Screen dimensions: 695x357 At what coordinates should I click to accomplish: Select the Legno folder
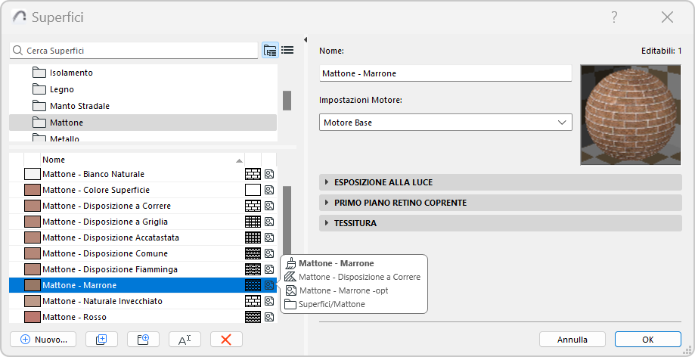pos(62,89)
